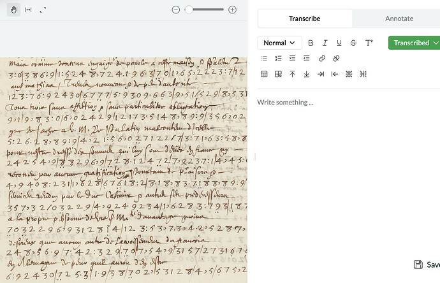
Task: Select the hand pan tool
Action: (x=14, y=10)
